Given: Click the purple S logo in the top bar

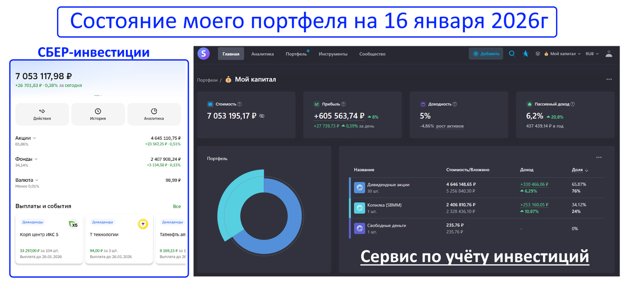Looking at the screenshot, I should [x=203, y=53].
